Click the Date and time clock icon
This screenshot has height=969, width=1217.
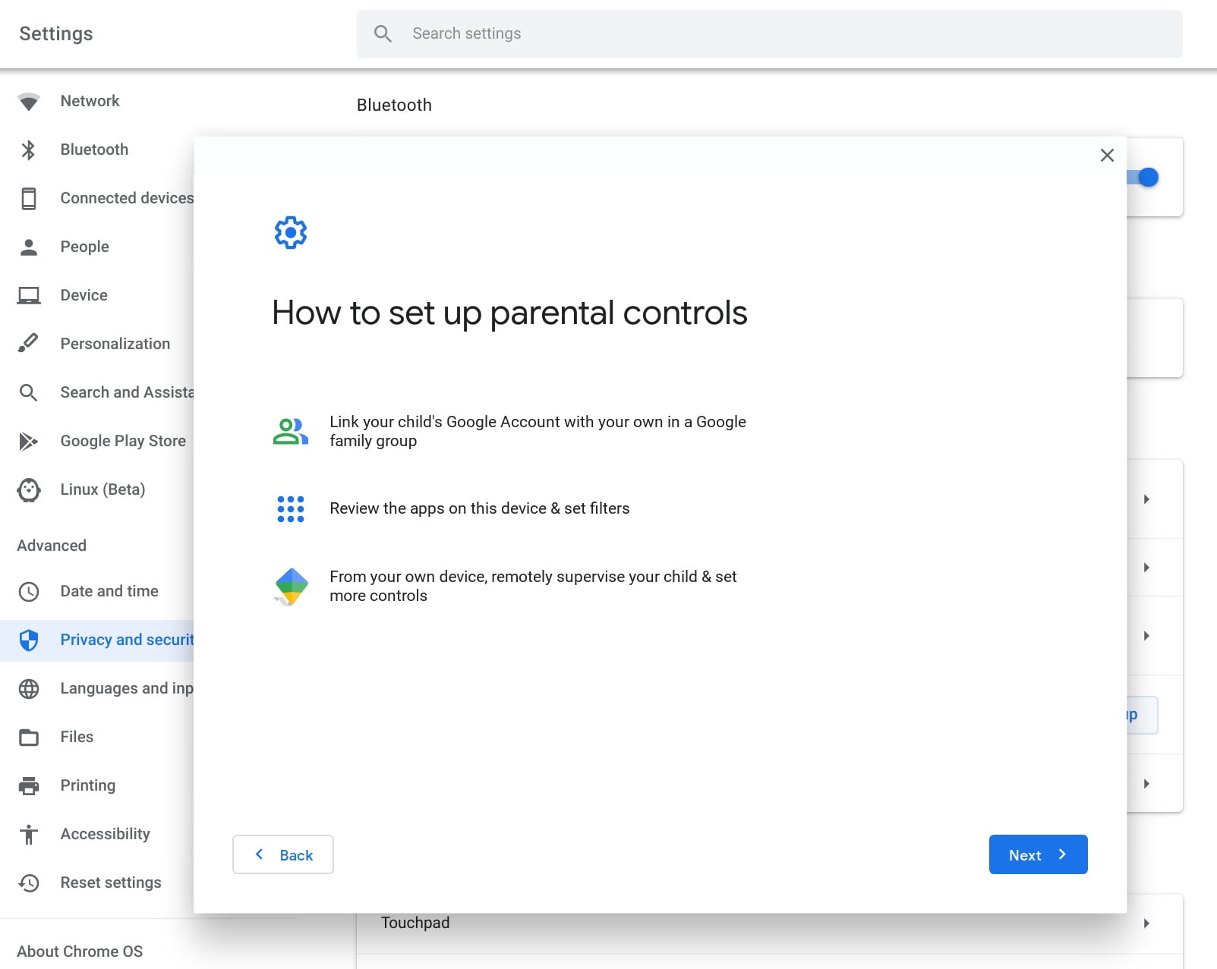29,592
